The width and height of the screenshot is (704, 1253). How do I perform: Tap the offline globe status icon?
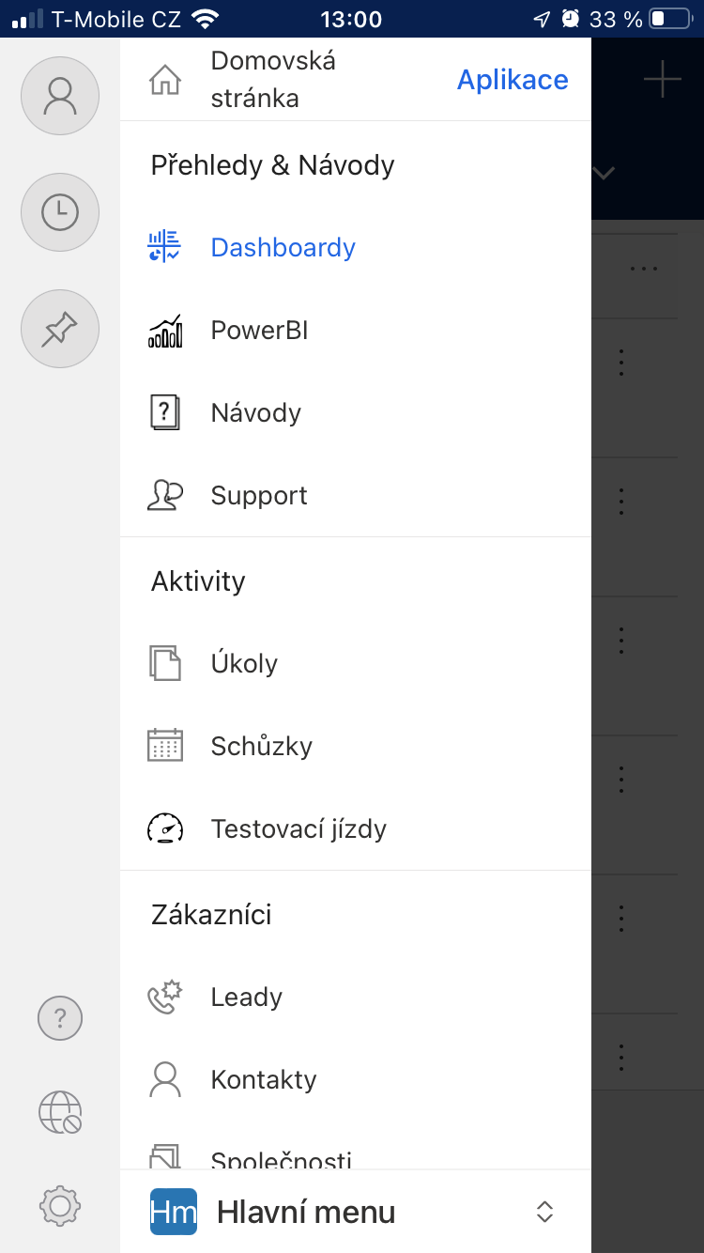coord(60,1113)
